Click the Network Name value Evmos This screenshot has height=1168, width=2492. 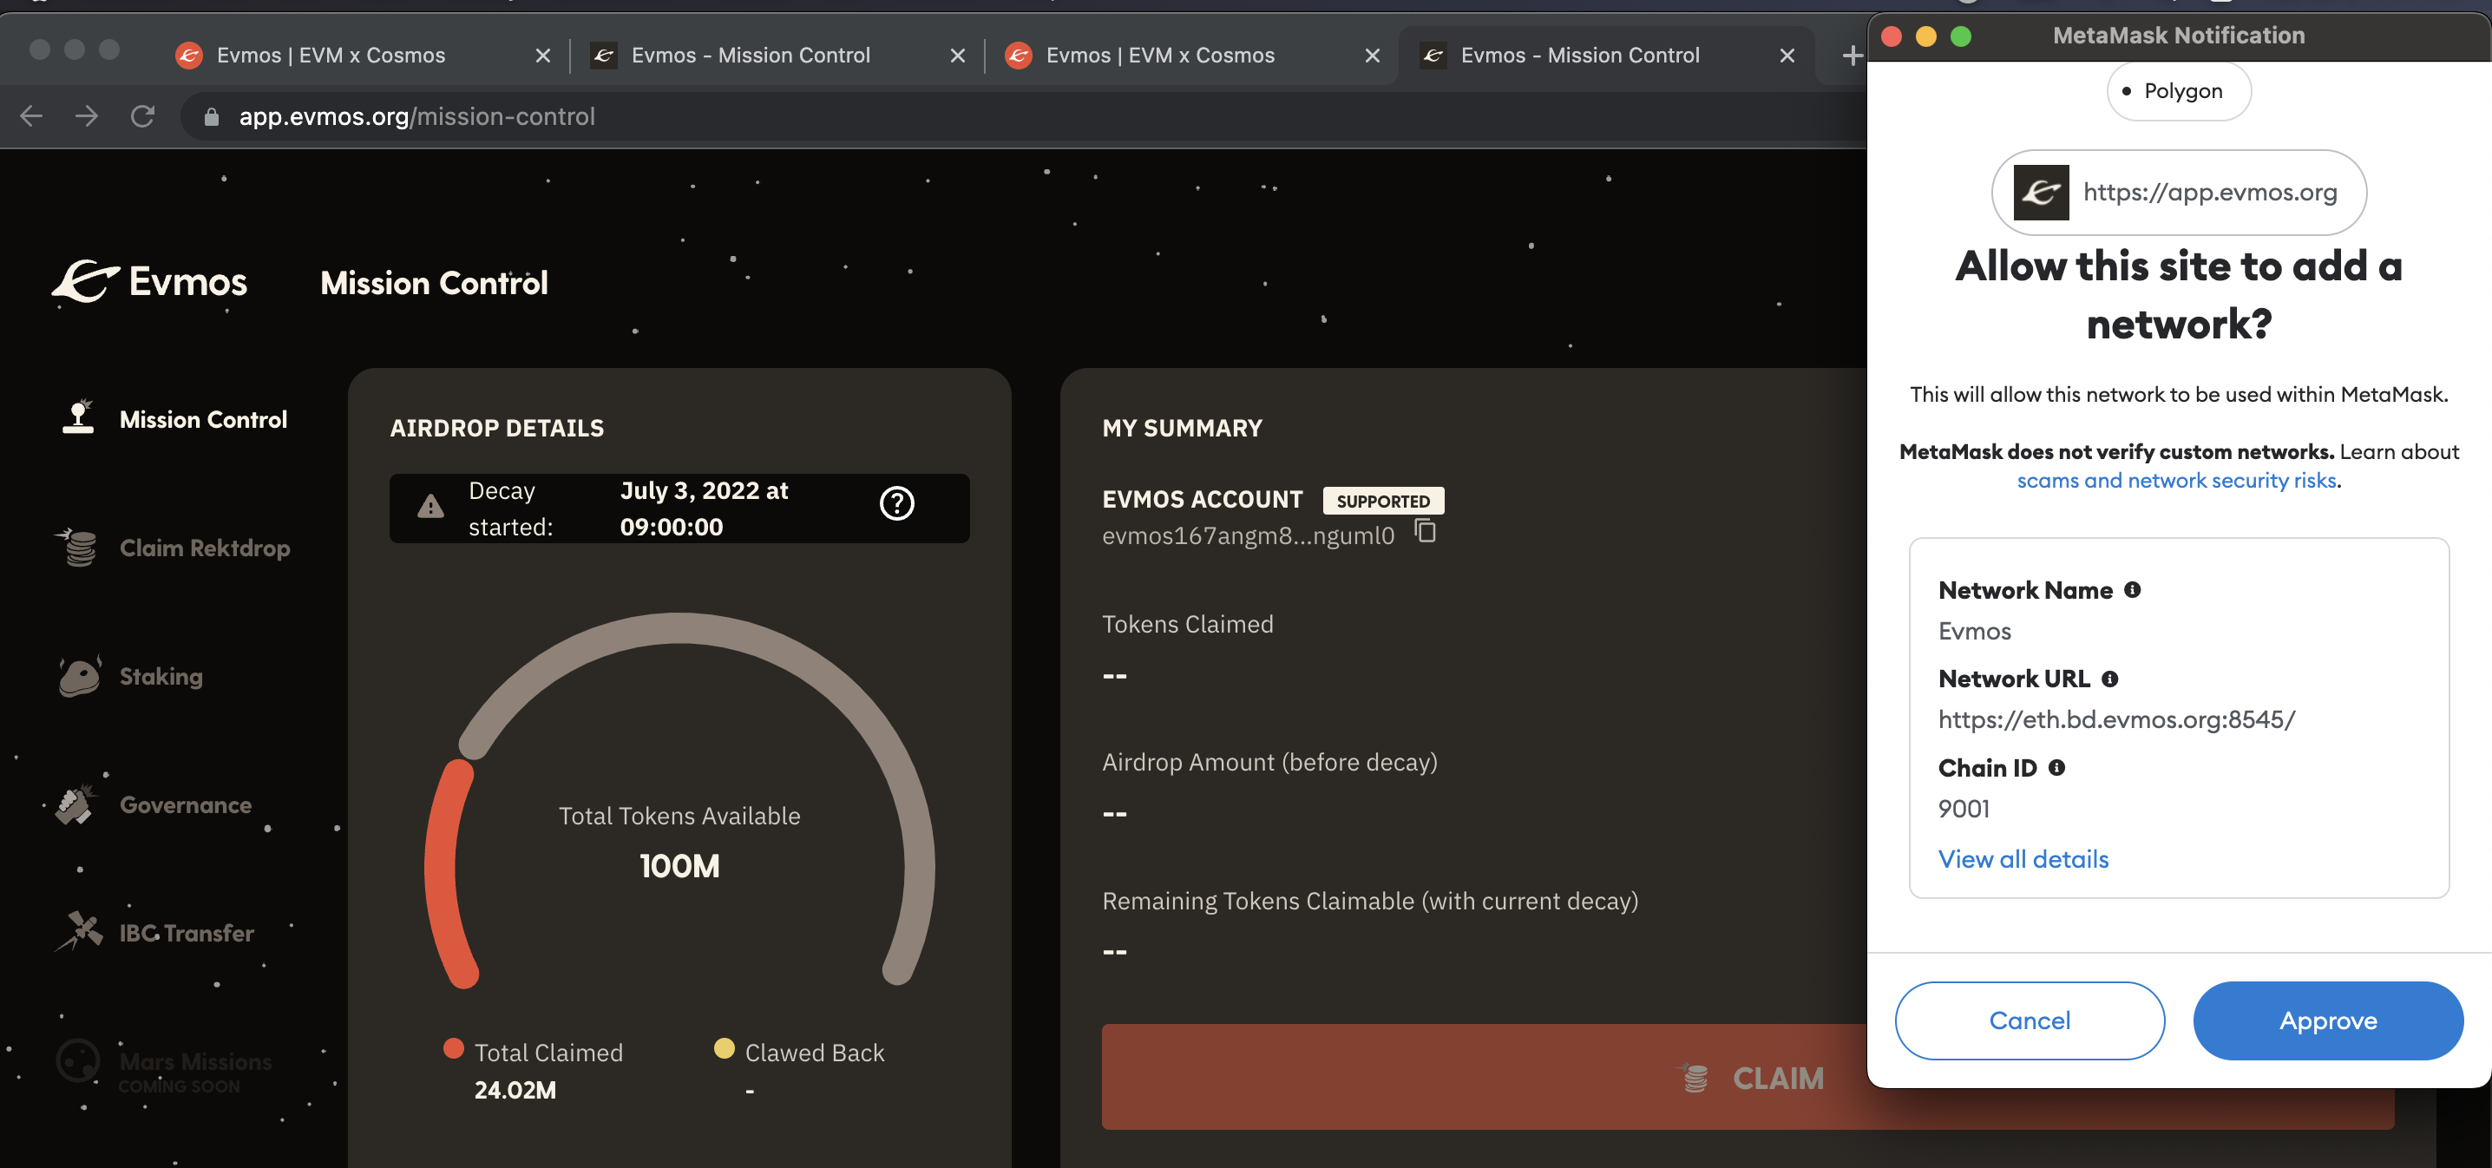tap(1975, 631)
